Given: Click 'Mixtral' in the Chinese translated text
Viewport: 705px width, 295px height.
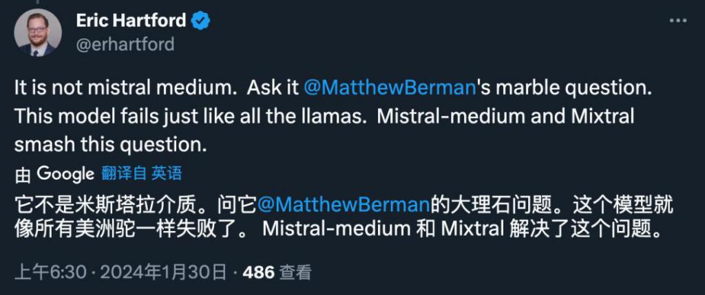Looking at the screenshot, I should pos(472,228).
